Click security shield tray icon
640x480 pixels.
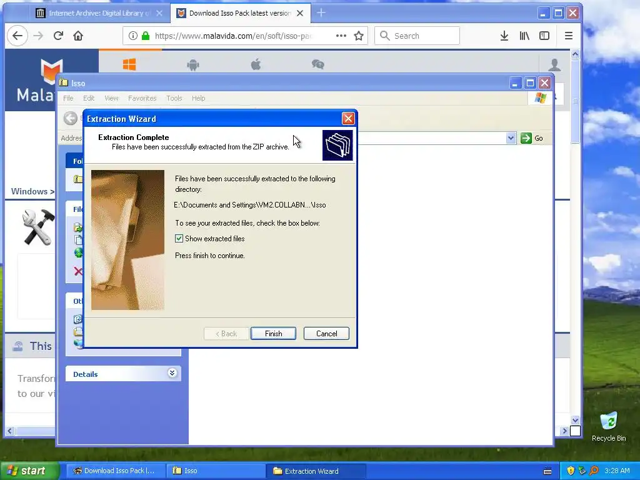click(x=571, y=471)
